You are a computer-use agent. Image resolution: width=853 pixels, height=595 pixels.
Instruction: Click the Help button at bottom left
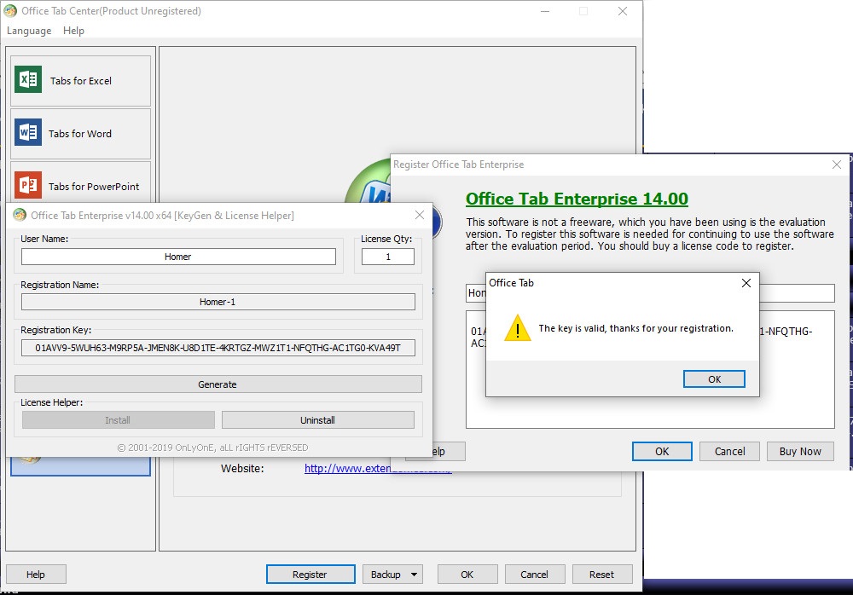click(36, 575)
